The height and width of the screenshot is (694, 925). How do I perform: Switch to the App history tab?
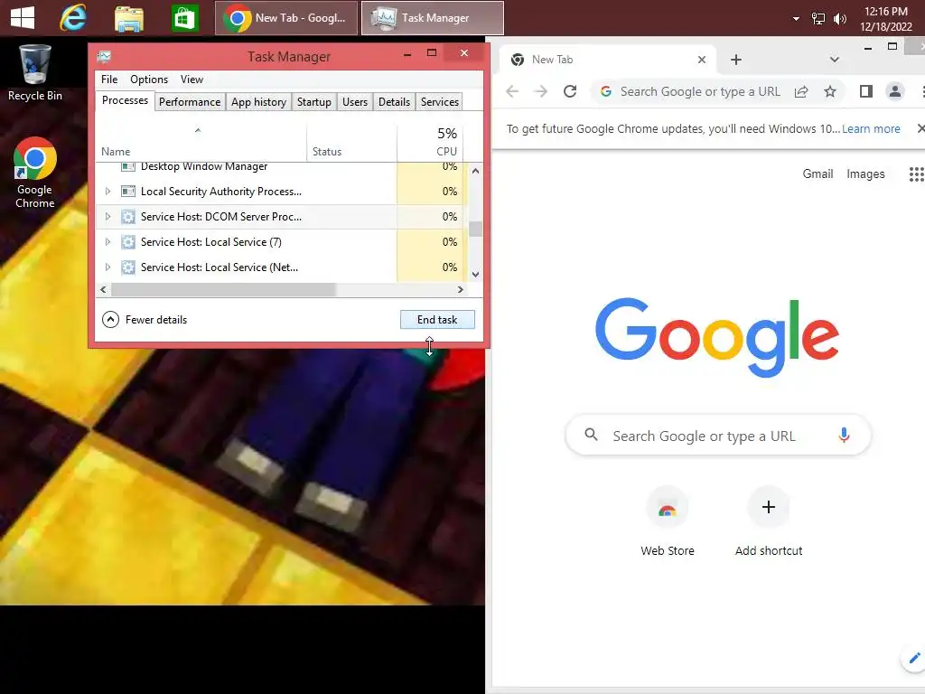[x=258, y=101]
